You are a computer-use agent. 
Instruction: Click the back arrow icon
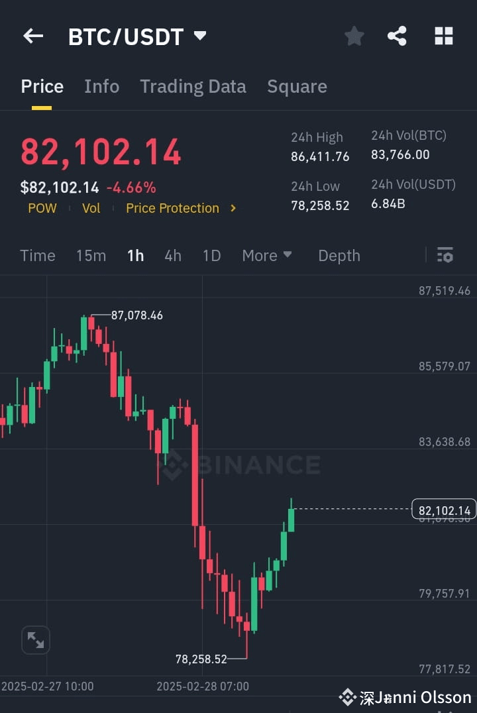pyautogui.click(x=32, y=36)
